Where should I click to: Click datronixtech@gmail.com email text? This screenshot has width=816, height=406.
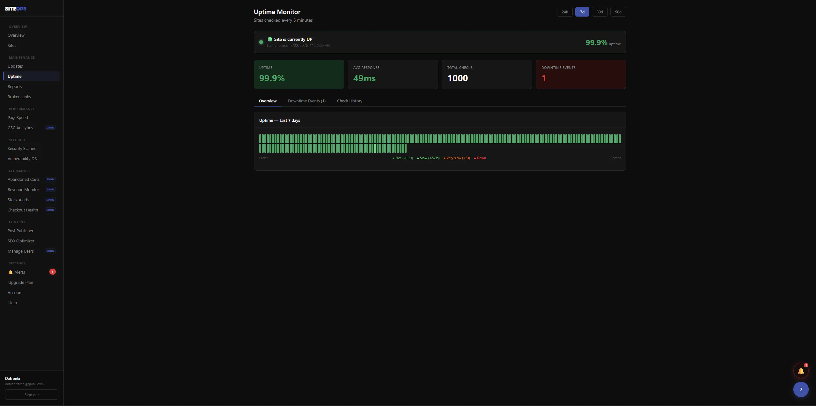pos(24,384)
